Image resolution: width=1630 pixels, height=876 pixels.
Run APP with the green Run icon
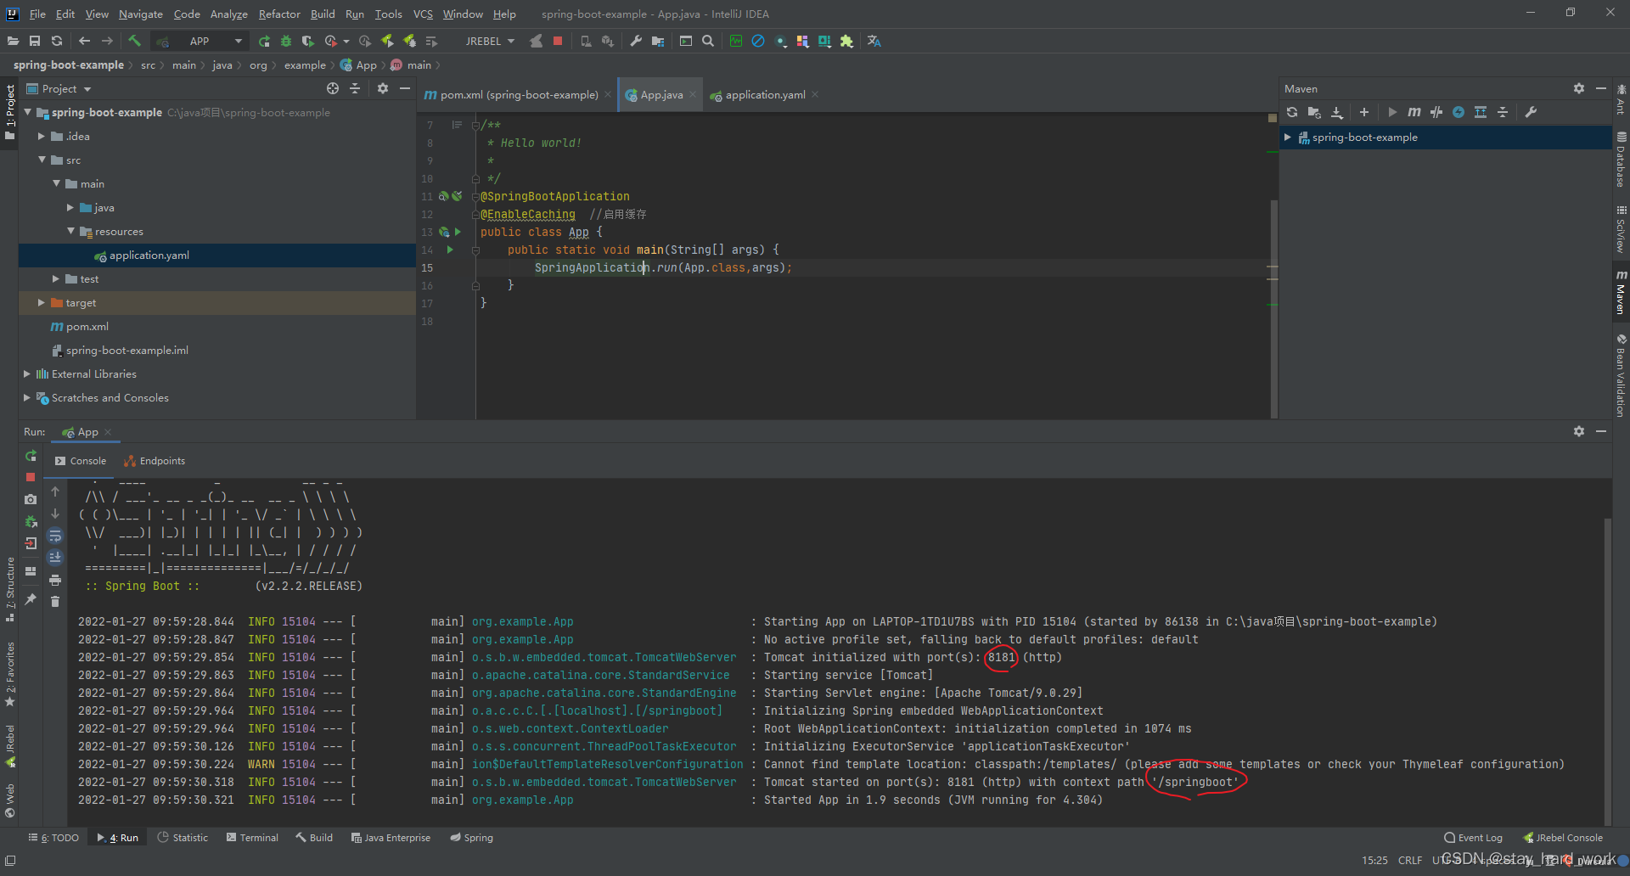click(264, 41)
